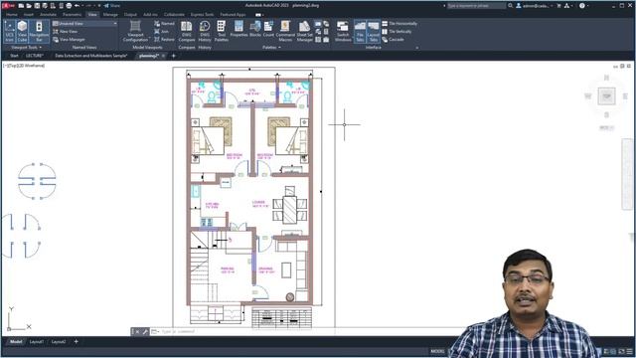Click the Share button in title bar
This screenshot has width=636, height=358.
click(x=112, y=6)
